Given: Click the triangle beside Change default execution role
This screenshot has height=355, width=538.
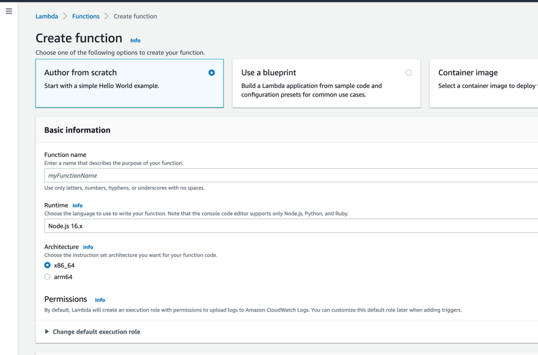Looking at the screenshot, I should click(x=47, y=332).
